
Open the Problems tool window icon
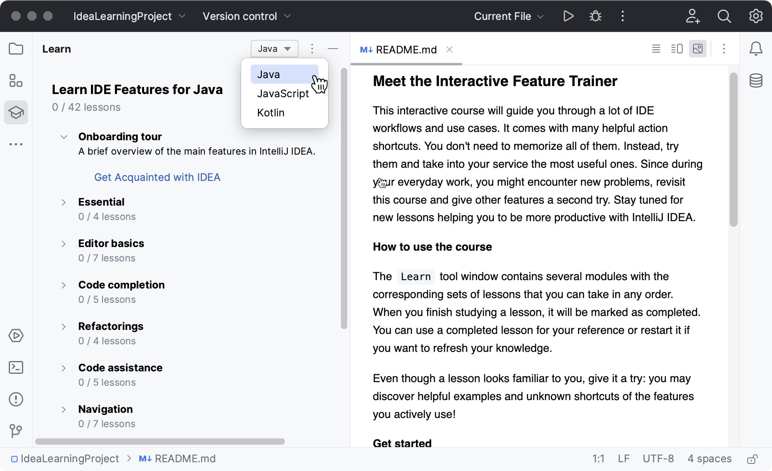pyautogui.click(x=16, y=399)
